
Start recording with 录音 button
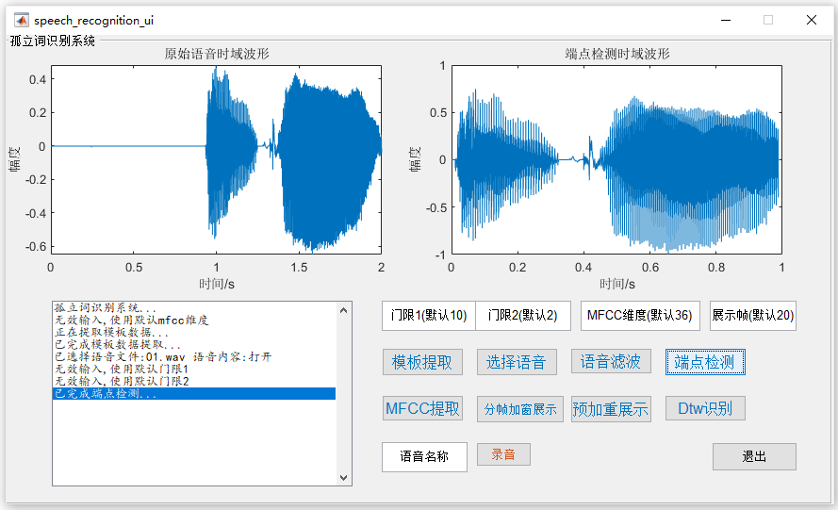[503, 454]
